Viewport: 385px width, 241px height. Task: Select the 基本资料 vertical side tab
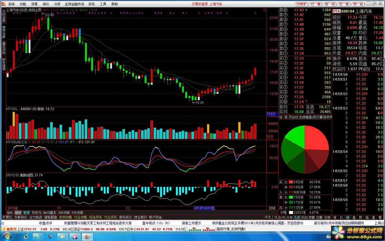4,48
